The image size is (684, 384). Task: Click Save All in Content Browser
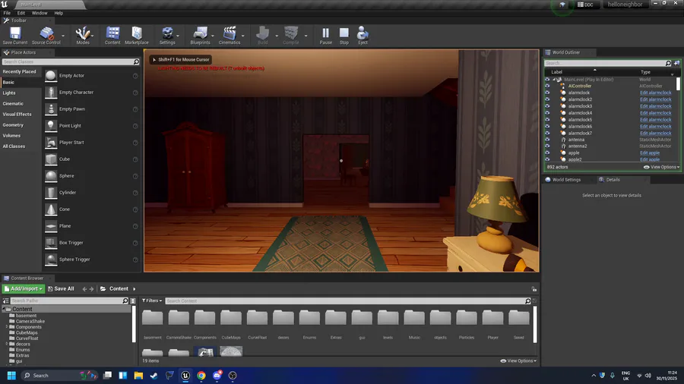(x=61, y=289)
